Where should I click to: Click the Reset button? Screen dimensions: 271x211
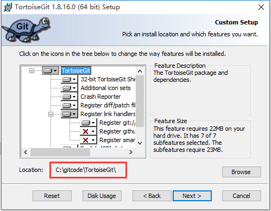pyautogui.click(x=52, y=196)
